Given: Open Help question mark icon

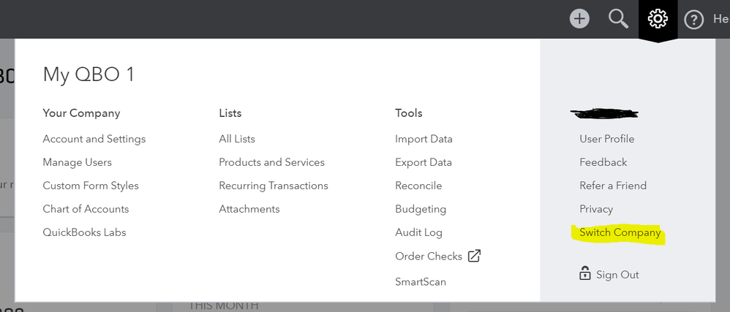Looking at the screenshot, I should click(693, 20).
